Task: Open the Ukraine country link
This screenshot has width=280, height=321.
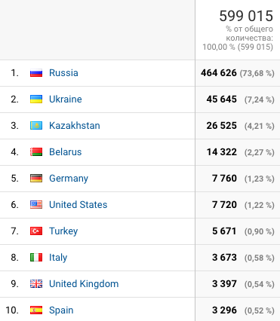Action: [66, 99]
